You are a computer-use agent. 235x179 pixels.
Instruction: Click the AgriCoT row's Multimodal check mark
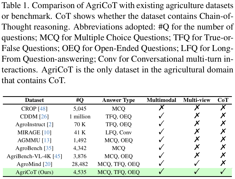coord(161,172)
